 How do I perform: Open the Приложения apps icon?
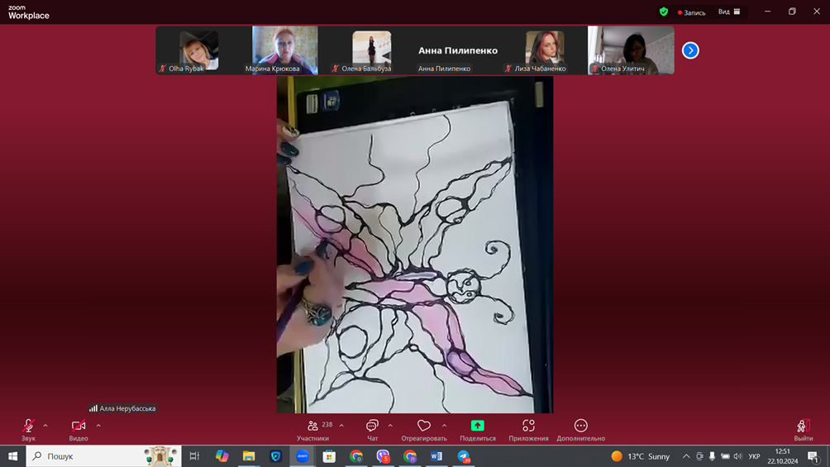click(528, 426)
